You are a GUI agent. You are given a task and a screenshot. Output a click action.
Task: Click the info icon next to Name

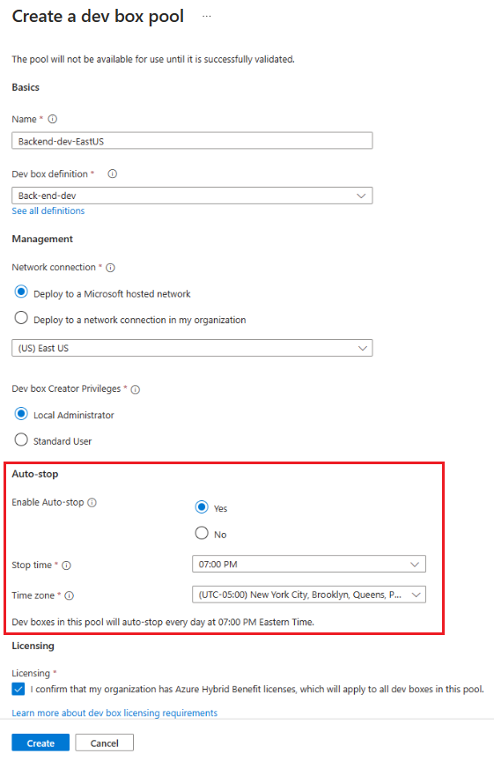coord(53,119)
